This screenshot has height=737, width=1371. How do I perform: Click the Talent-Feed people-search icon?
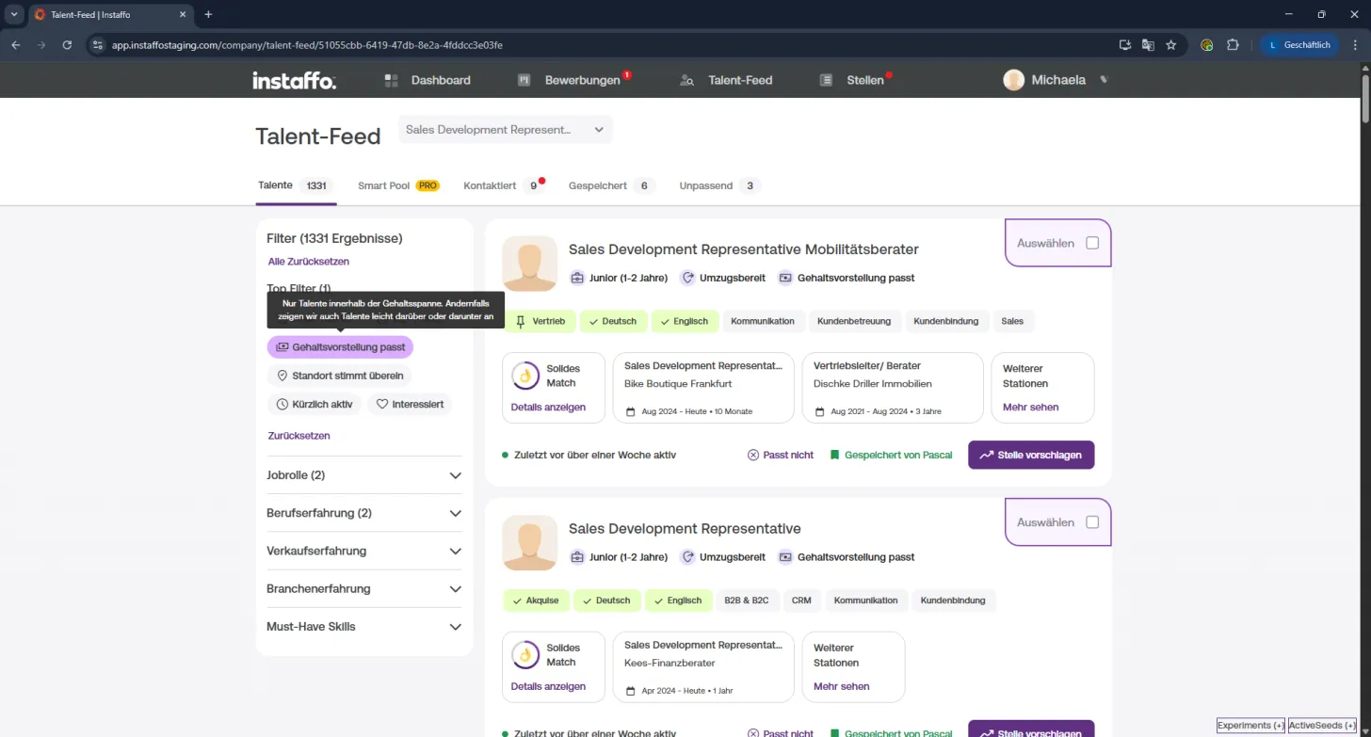pos(687,80)
